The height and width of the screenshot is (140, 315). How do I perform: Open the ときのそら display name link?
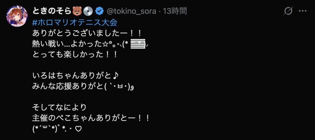pyautogui.click(x=52, y=12)
